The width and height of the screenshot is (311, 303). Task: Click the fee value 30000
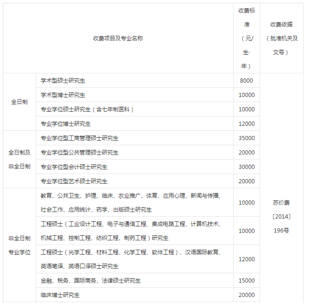tap(247, 167)
